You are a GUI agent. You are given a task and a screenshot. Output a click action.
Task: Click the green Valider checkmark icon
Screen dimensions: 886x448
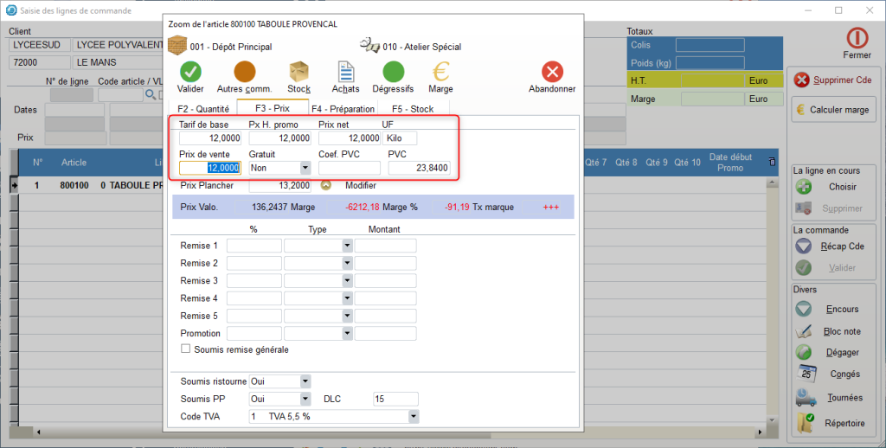tap(190, 71)
